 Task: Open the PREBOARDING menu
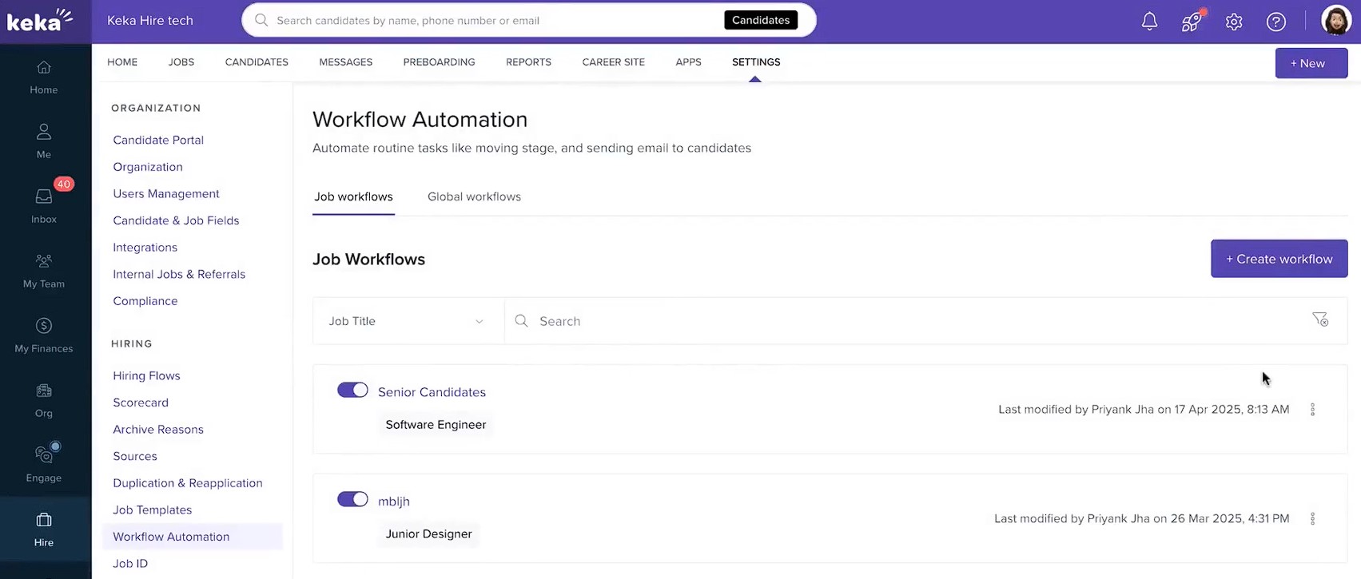(x=439, y=62)
